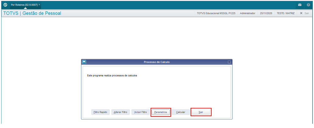Click the Sair exit option in header
Viewport: 314px width, 128px height.
click(304, 13)
